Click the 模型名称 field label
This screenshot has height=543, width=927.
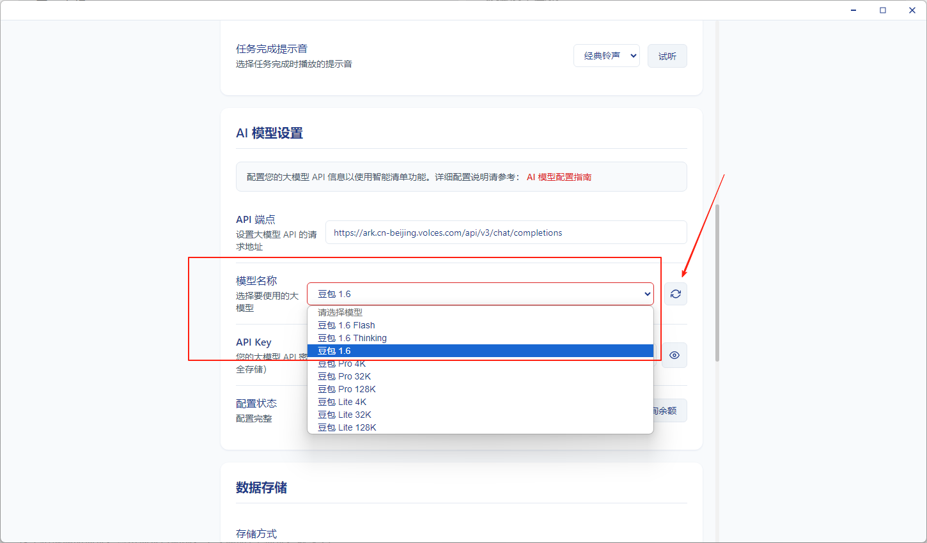tap(256, 280)
